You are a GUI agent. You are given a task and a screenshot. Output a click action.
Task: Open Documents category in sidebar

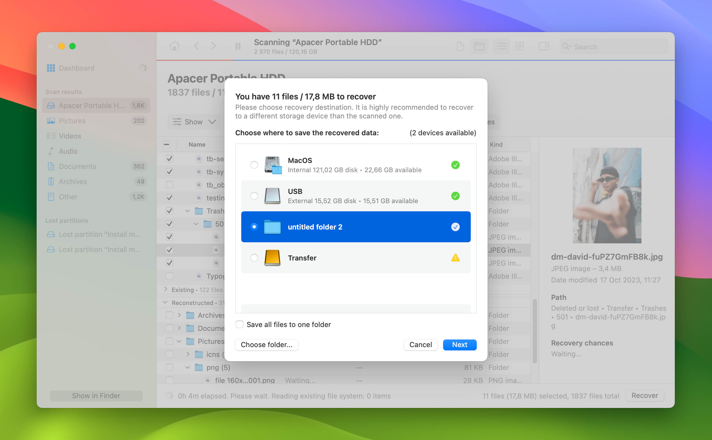77,166
